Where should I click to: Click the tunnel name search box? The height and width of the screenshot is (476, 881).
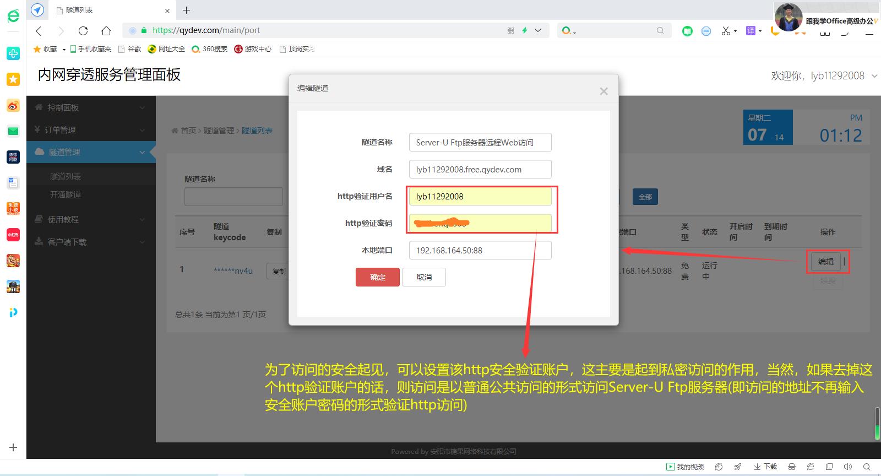click(233, 197)
